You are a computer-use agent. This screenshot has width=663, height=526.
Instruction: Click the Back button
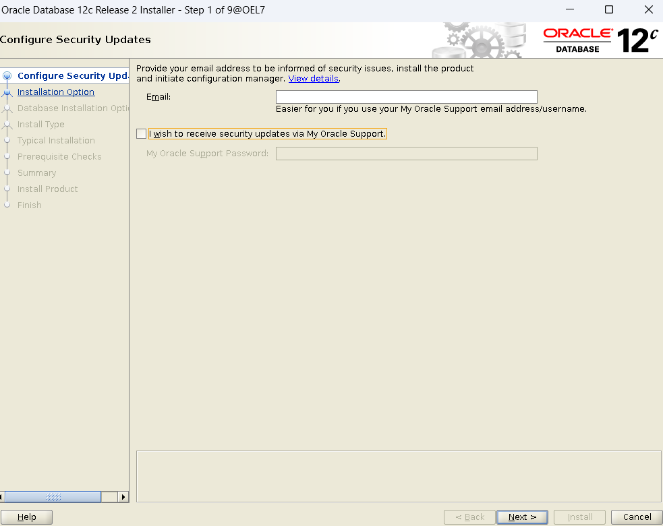(x=470, y=517)
